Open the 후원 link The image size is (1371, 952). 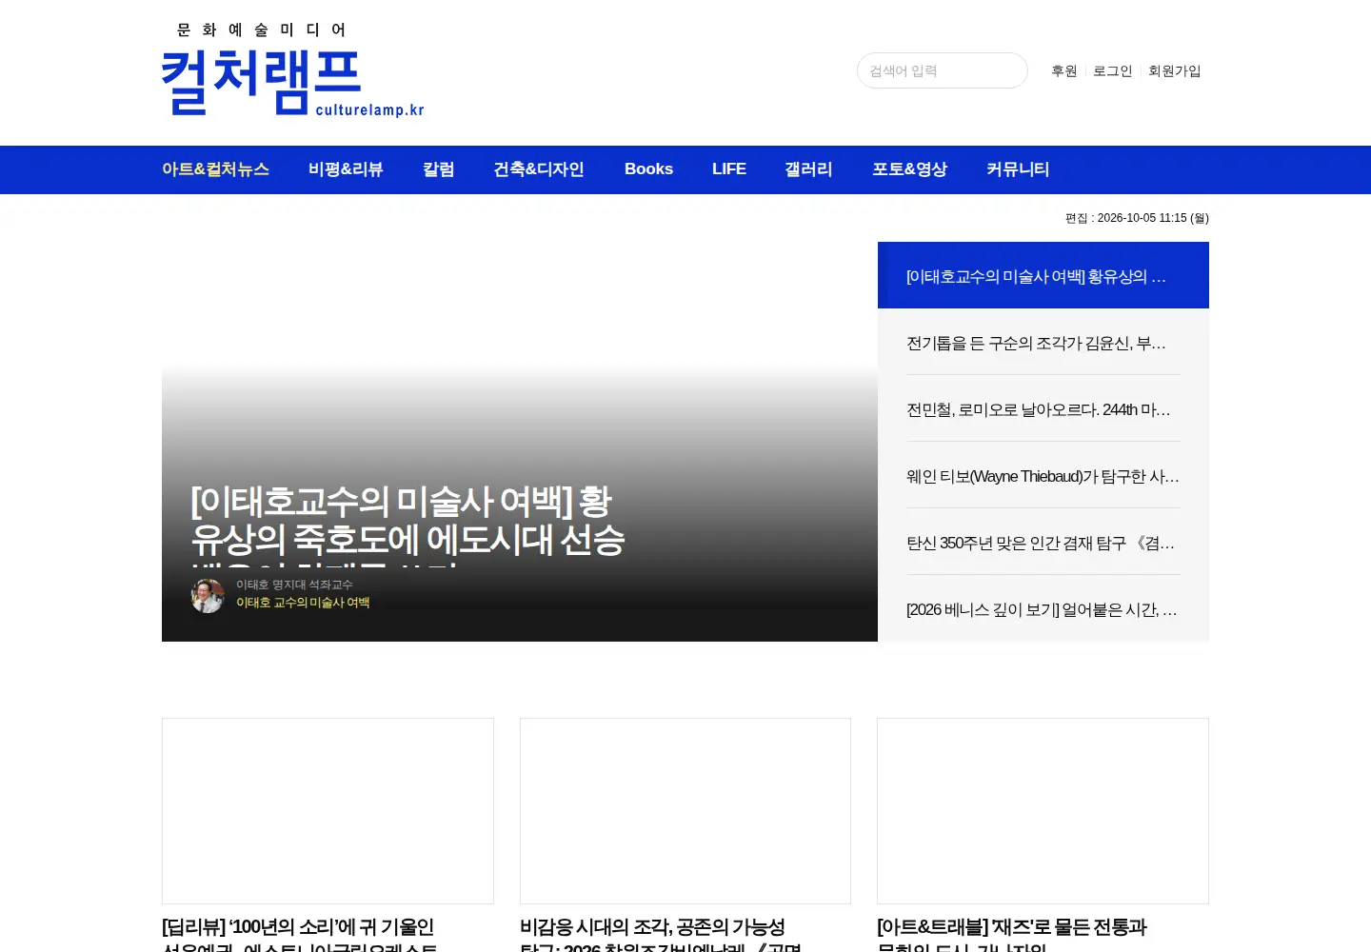tap(1063, 71)
